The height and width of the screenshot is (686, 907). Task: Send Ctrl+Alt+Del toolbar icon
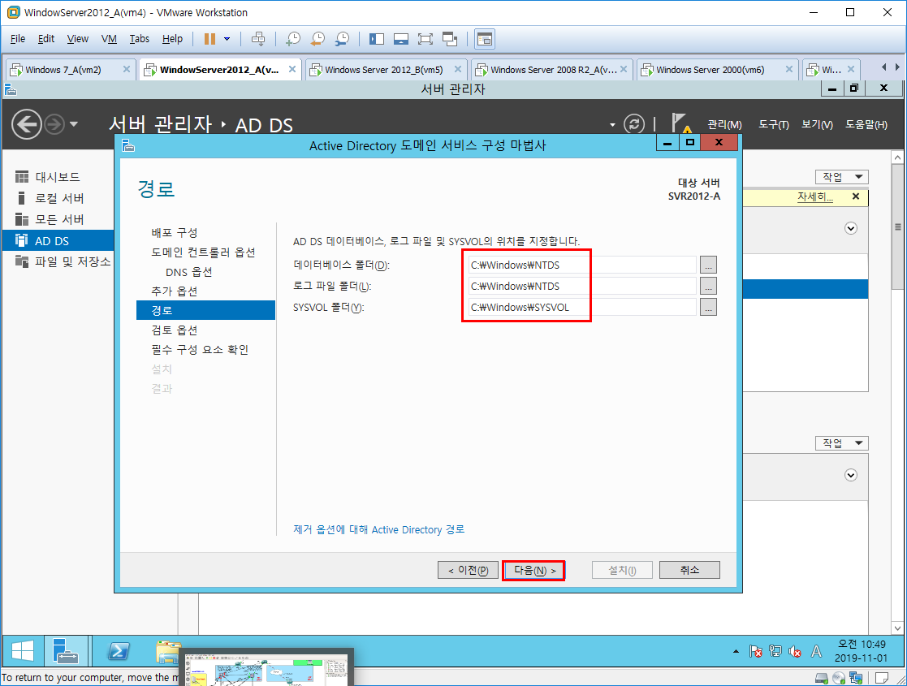pyautogui.click(x=258, y=39)
